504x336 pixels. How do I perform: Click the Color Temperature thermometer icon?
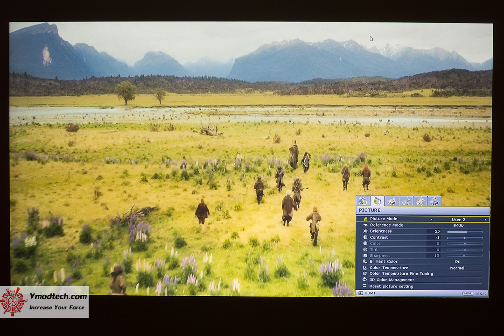365,267
